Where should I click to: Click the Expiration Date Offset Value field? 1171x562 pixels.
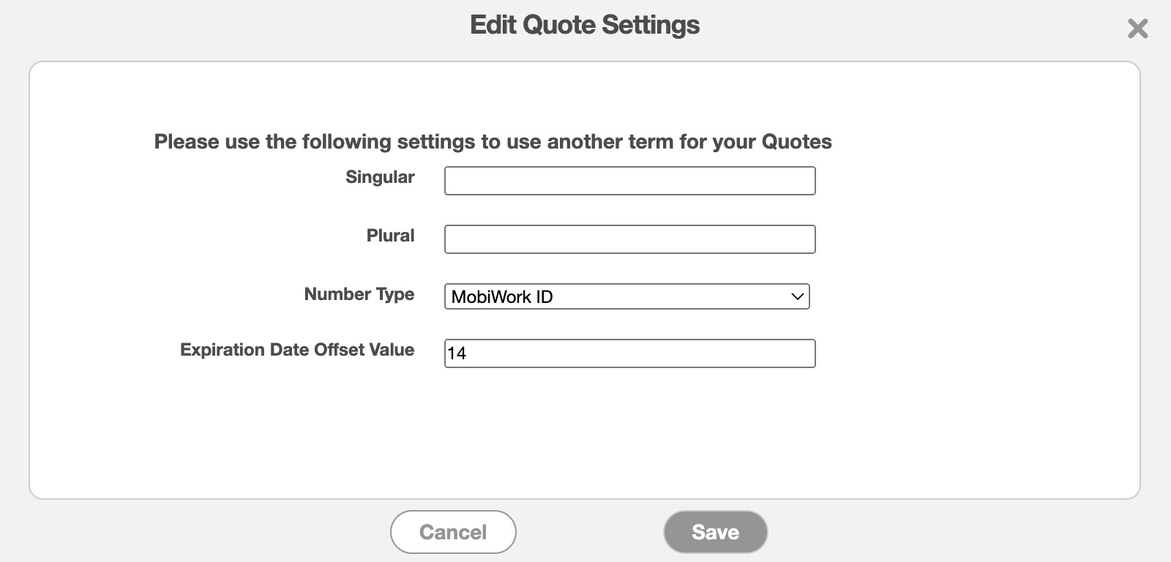pos(629,353)
